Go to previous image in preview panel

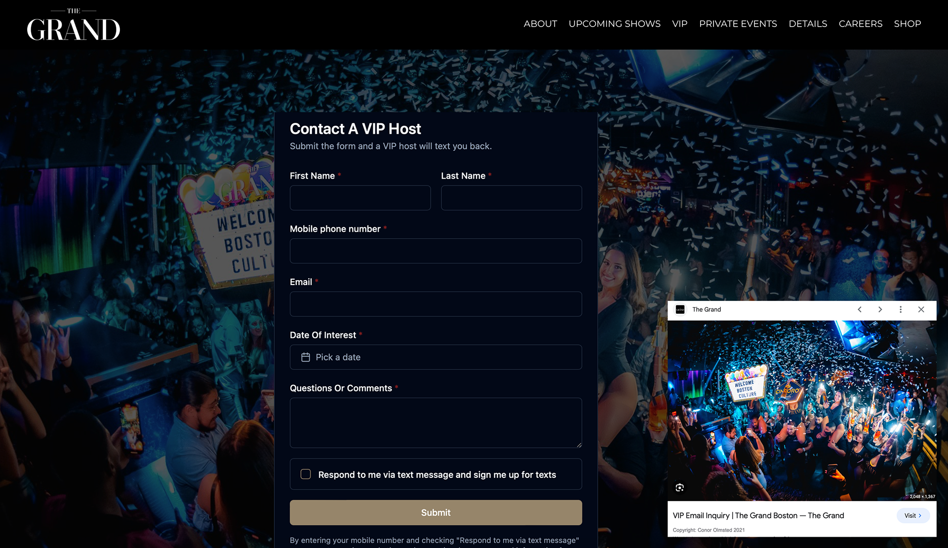pyautogui.click(x=860, y=309)
